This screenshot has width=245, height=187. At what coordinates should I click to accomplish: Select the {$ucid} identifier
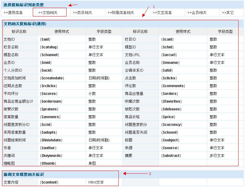click(46, 70)
